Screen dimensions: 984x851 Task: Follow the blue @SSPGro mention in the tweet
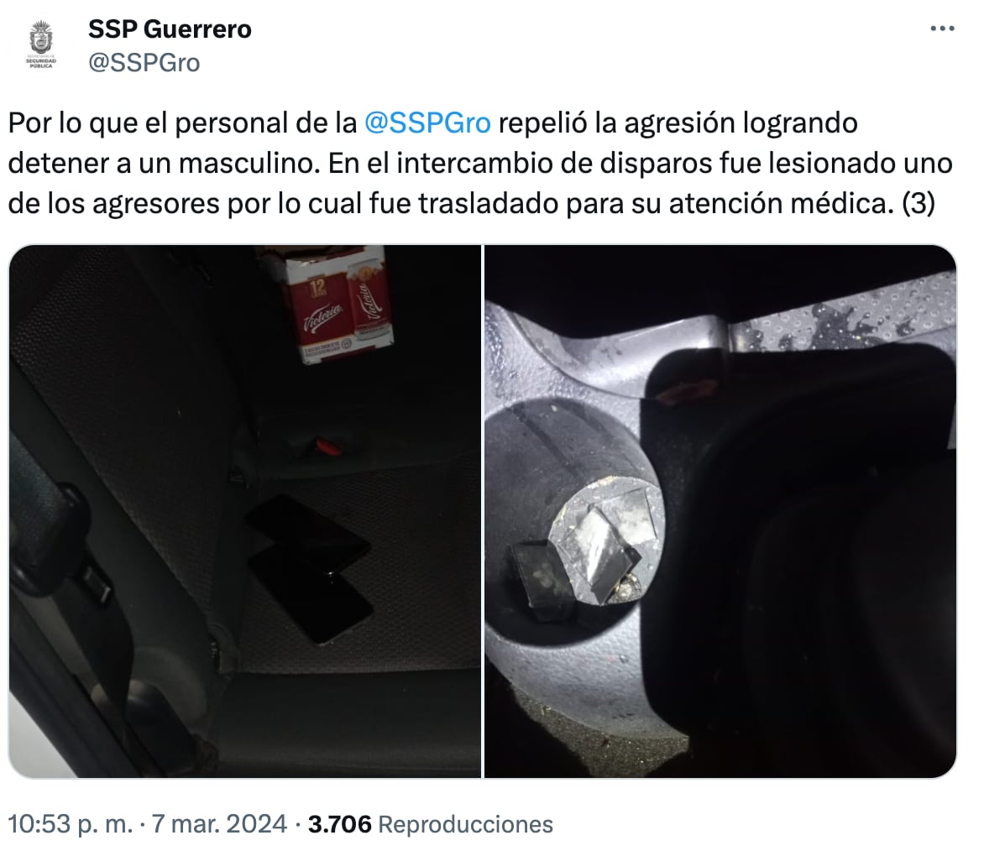[x=427, y=123]
